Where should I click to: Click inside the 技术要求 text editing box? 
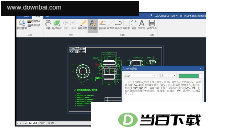[x=163, y=91]
